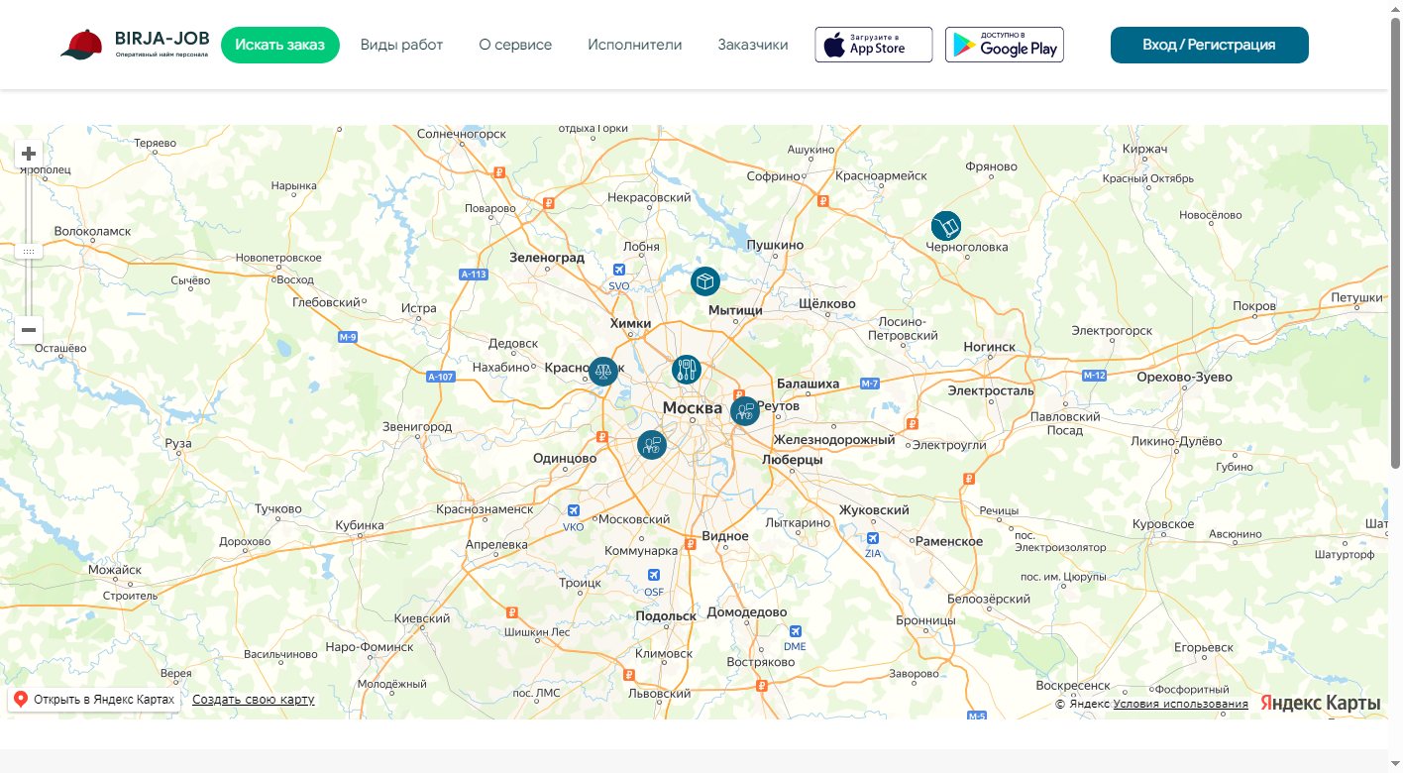This screenshot has width=1403, height=773.
Task: Click the map zoom slider handle
Action: 29,252
